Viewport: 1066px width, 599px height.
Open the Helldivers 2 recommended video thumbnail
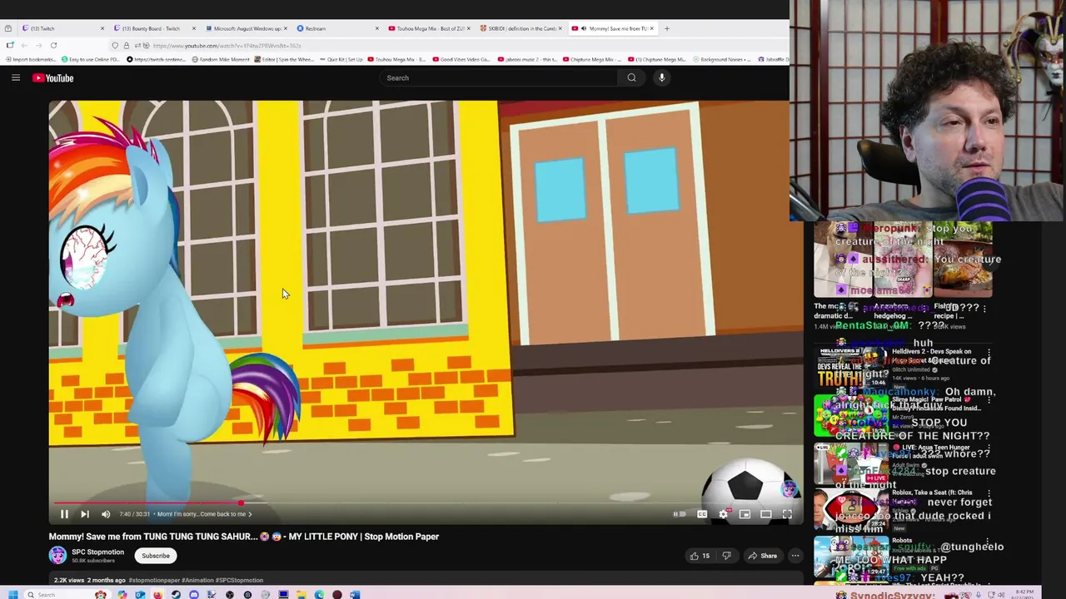pyautogui.click(x=850, y=369)
